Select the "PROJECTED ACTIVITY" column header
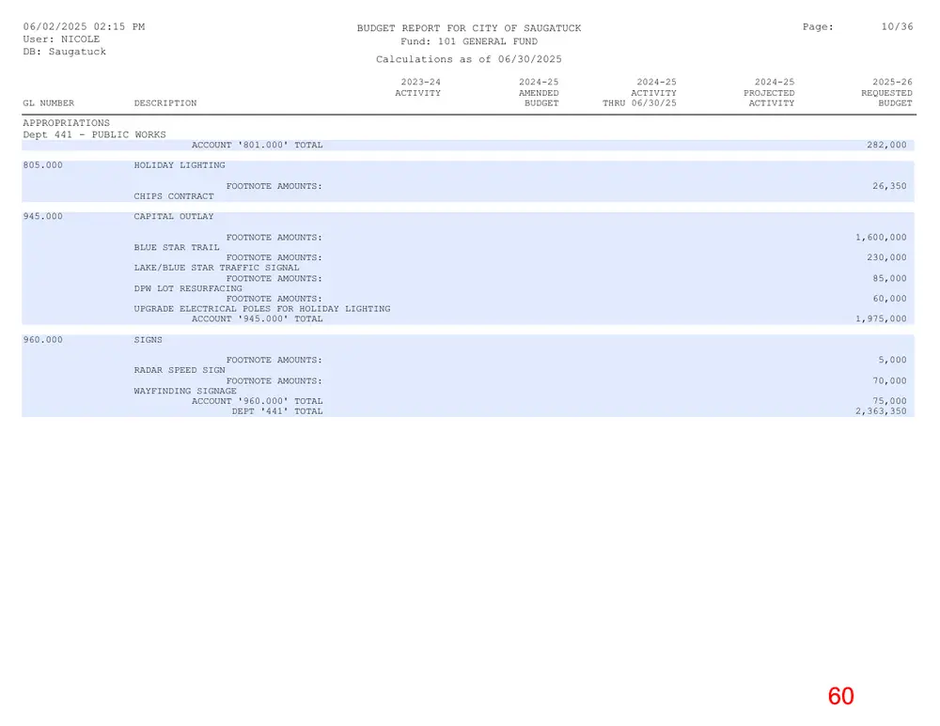 (769, 99)
